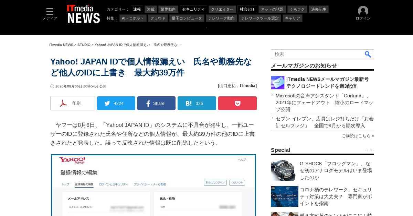Click STUDIO breadcrumb link

[x=84, y=45]
